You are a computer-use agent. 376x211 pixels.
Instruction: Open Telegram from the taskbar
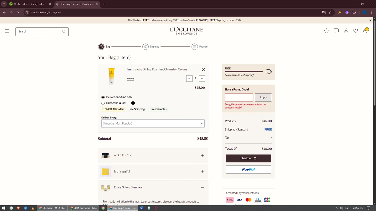tap(26, 208)
